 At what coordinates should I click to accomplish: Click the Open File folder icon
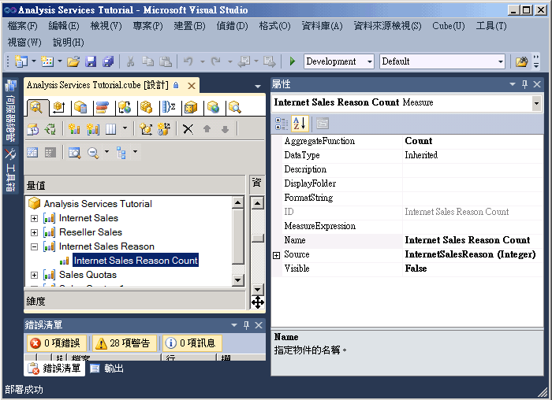coord(73,61)
